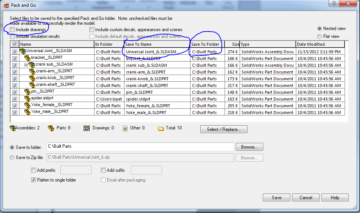Click the crank-knob_&.SLDPRT save name cell

click(x=157, y=79)
